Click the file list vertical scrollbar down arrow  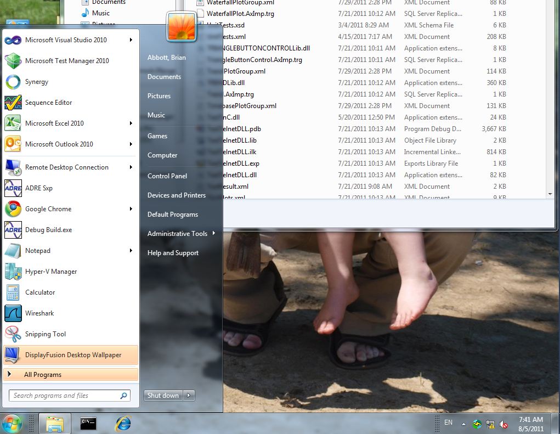click(550, 194)
